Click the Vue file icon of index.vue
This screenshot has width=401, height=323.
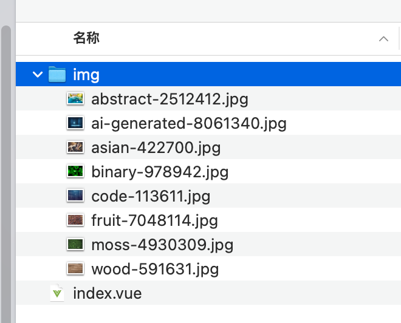(x=57, y=293)
